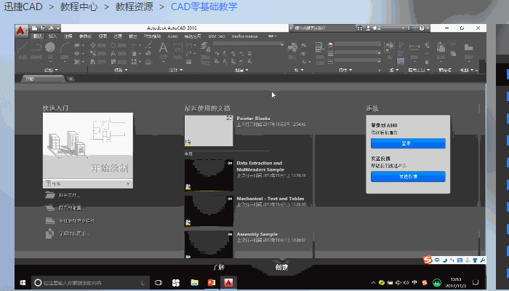
Task: Select the large Text 'A' annotation tool
Action: pos(163,48)
